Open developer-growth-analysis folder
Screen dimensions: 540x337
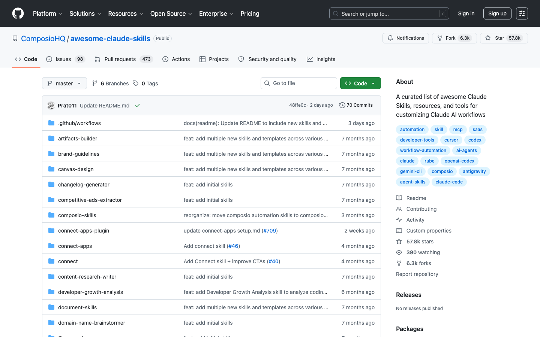point(90,292)
